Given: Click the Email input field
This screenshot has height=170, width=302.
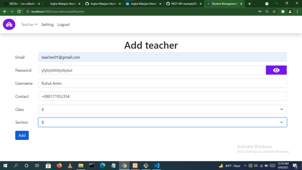Looking at the screenshot, I should click(162, 57).
